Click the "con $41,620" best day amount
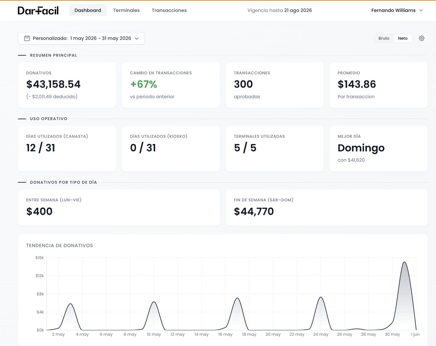436x346 pixels. (351, 160)
